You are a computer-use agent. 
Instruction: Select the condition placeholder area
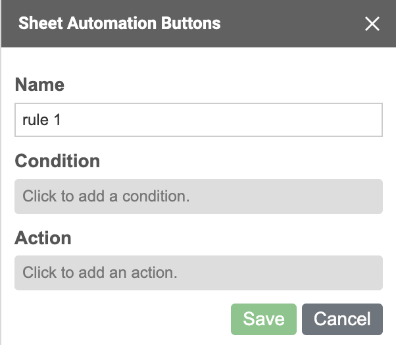199,196
